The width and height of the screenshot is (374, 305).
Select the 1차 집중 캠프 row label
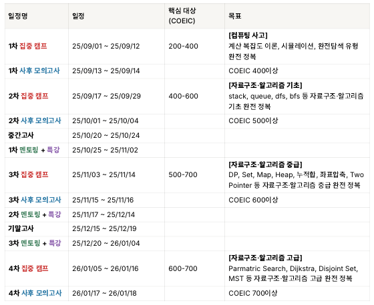tap(27, 46)
